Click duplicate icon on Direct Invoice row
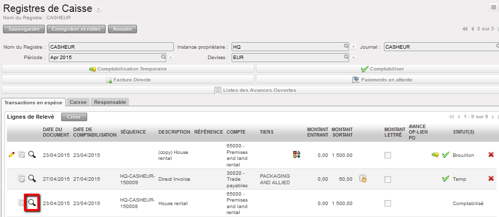The image size is (499, 217). [21, 179]
